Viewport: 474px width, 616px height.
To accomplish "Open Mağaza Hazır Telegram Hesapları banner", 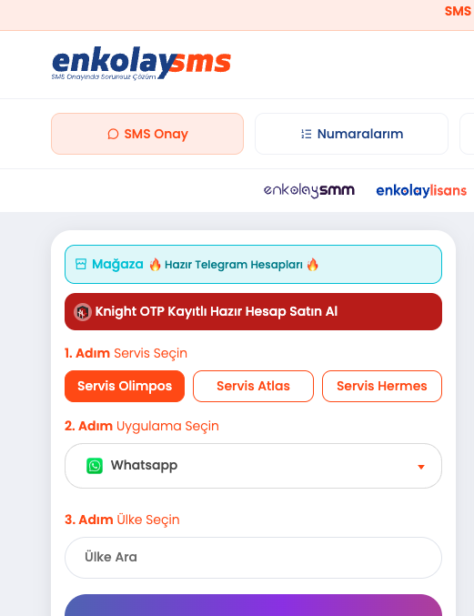I will (253, 265).
